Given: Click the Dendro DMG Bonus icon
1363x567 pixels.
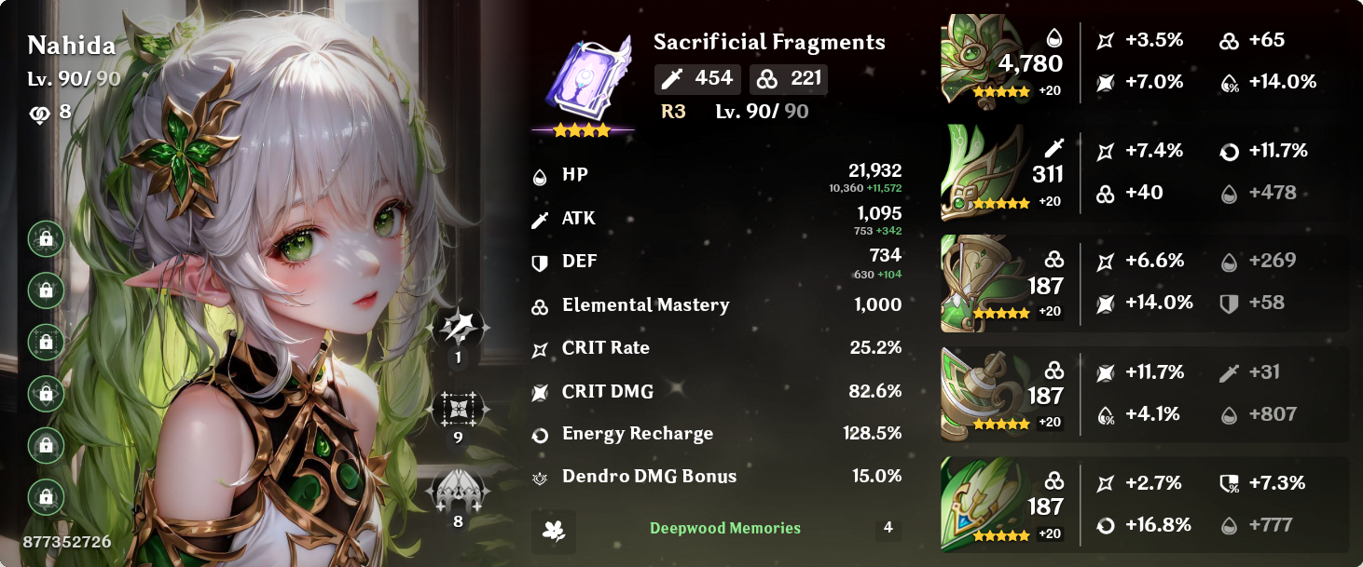Looking at the screenshot, I should pyautogui.click(x=540, y=477).
